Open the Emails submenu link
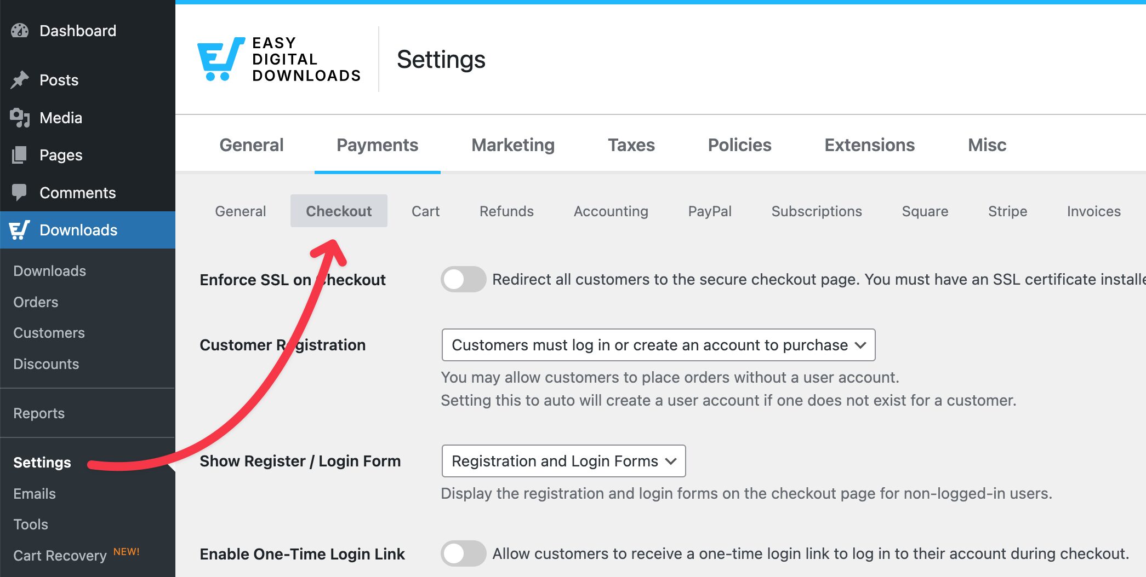 point(35,494)
